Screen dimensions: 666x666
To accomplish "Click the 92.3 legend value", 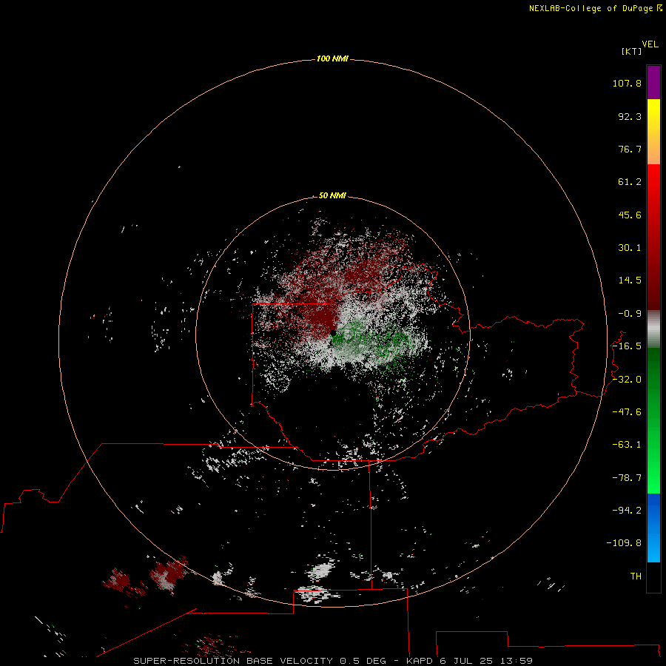I will pyautogui.click(x=630, y=116).
